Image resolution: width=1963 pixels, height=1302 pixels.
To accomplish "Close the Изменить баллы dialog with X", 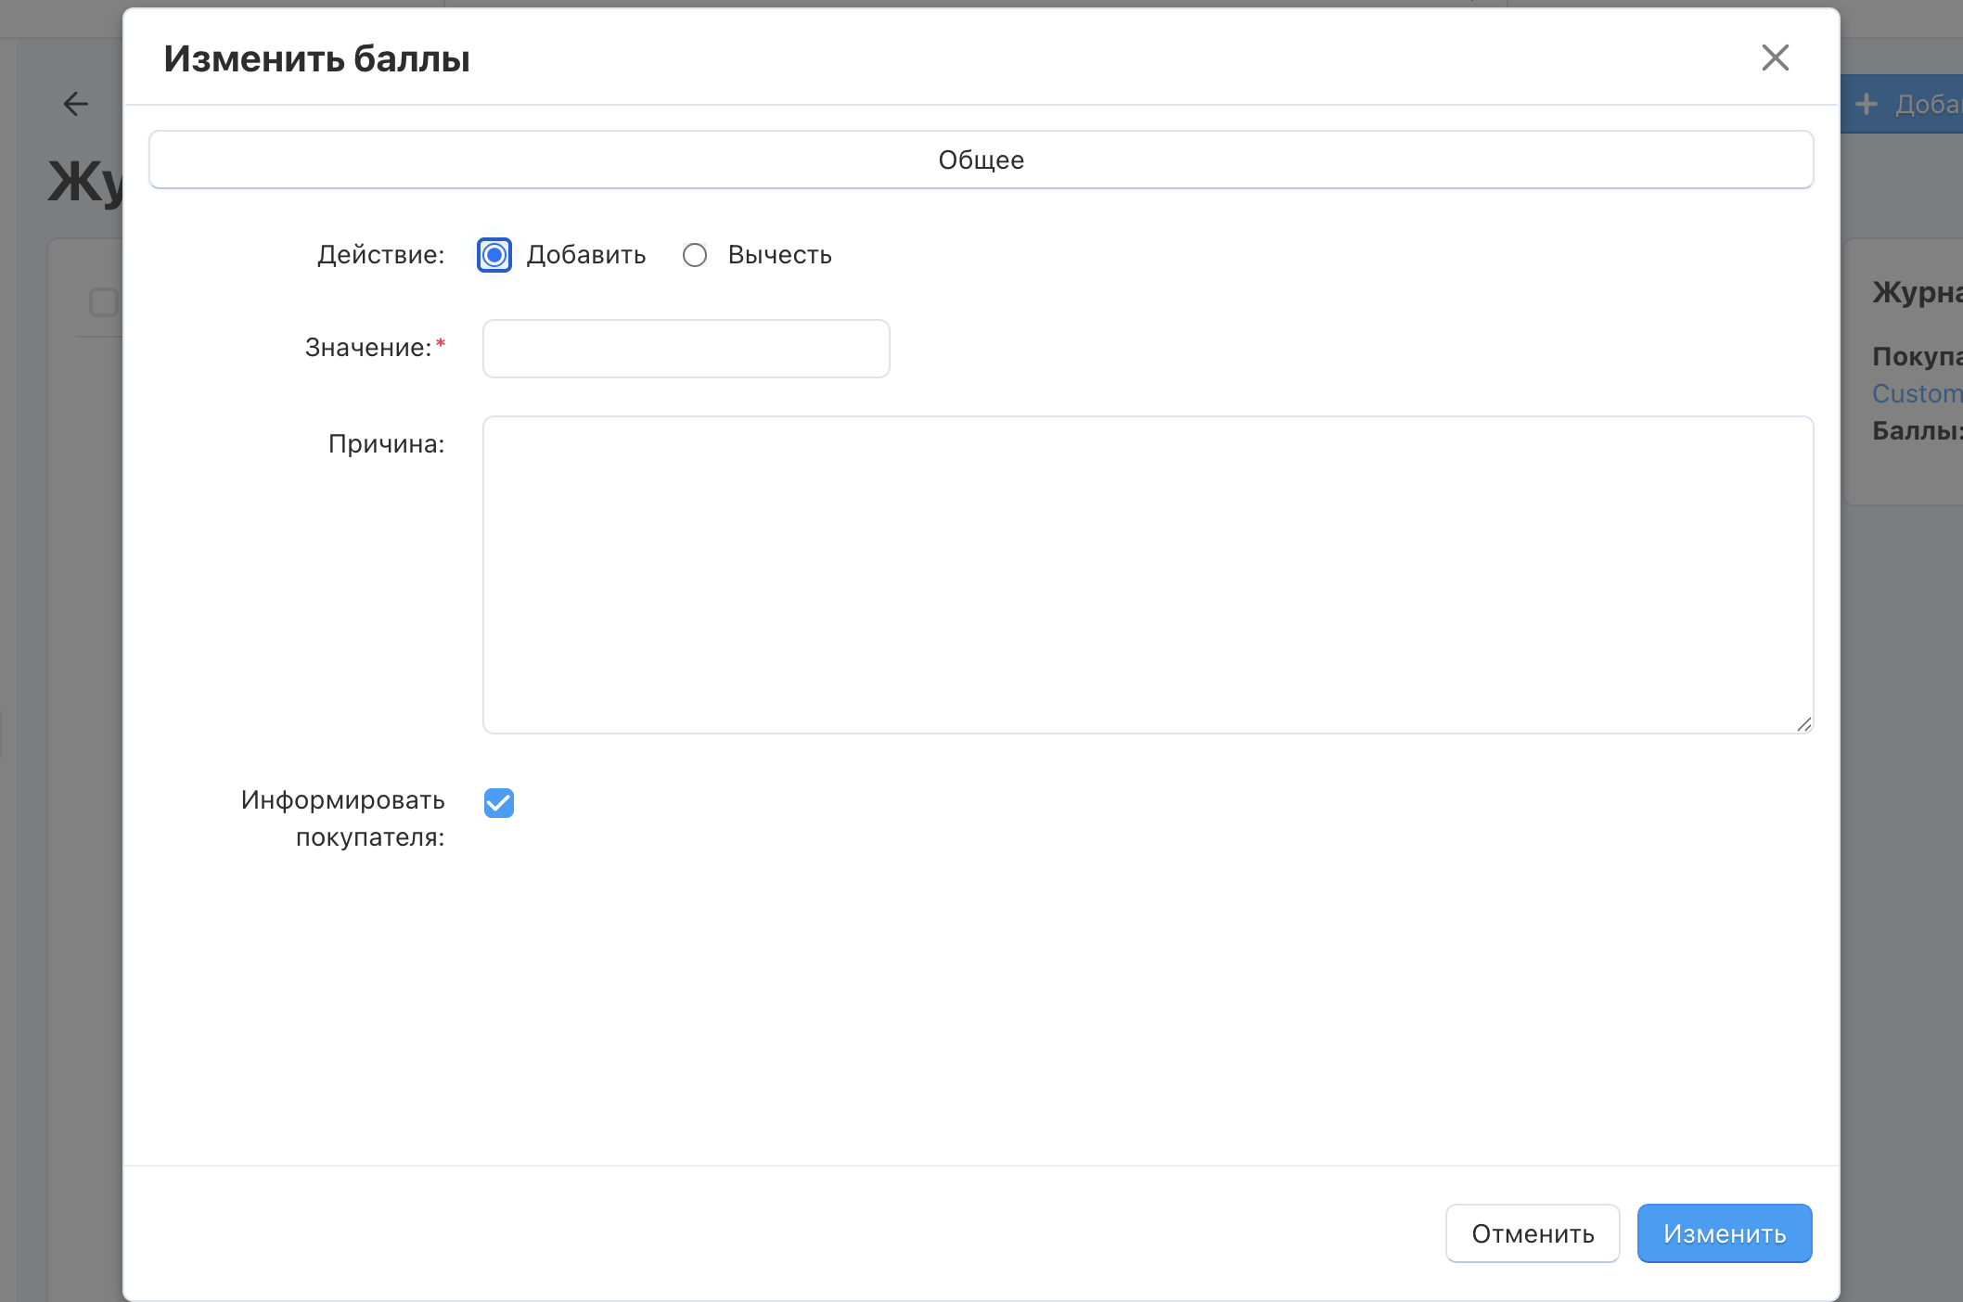I will pyautogui.click(x=1775, y=57).
